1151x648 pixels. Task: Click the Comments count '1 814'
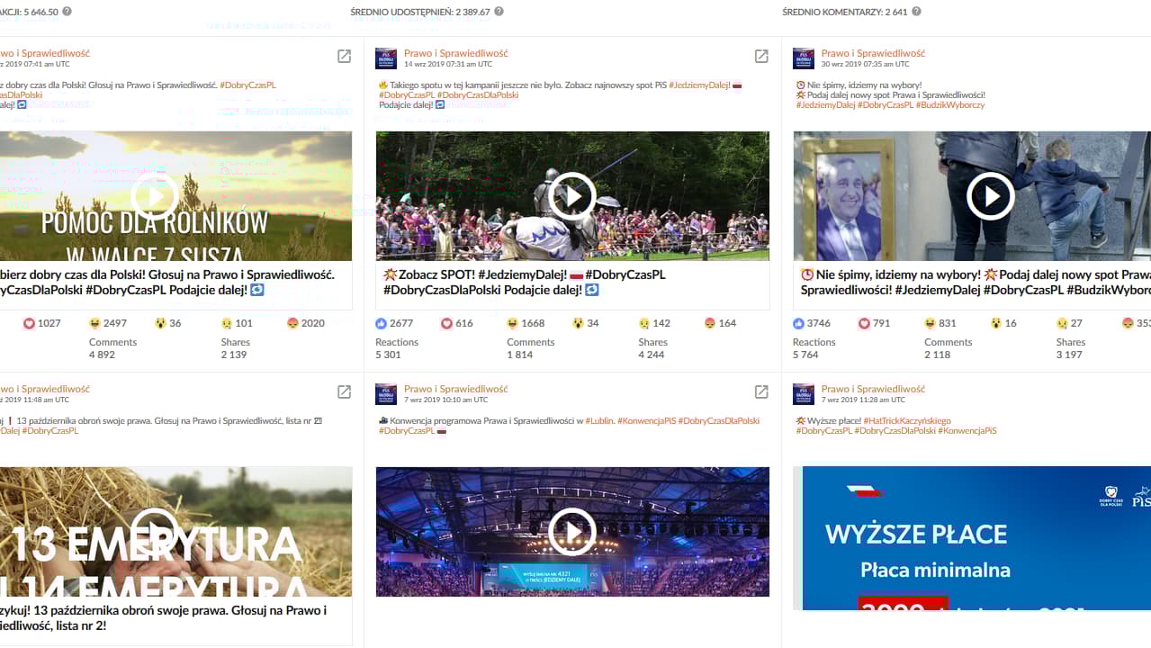(x=519, y=355)
